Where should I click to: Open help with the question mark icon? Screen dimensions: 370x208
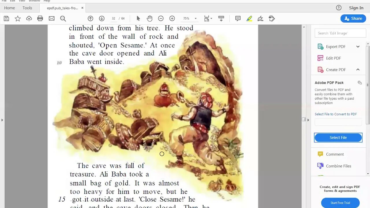click(339, 8)
